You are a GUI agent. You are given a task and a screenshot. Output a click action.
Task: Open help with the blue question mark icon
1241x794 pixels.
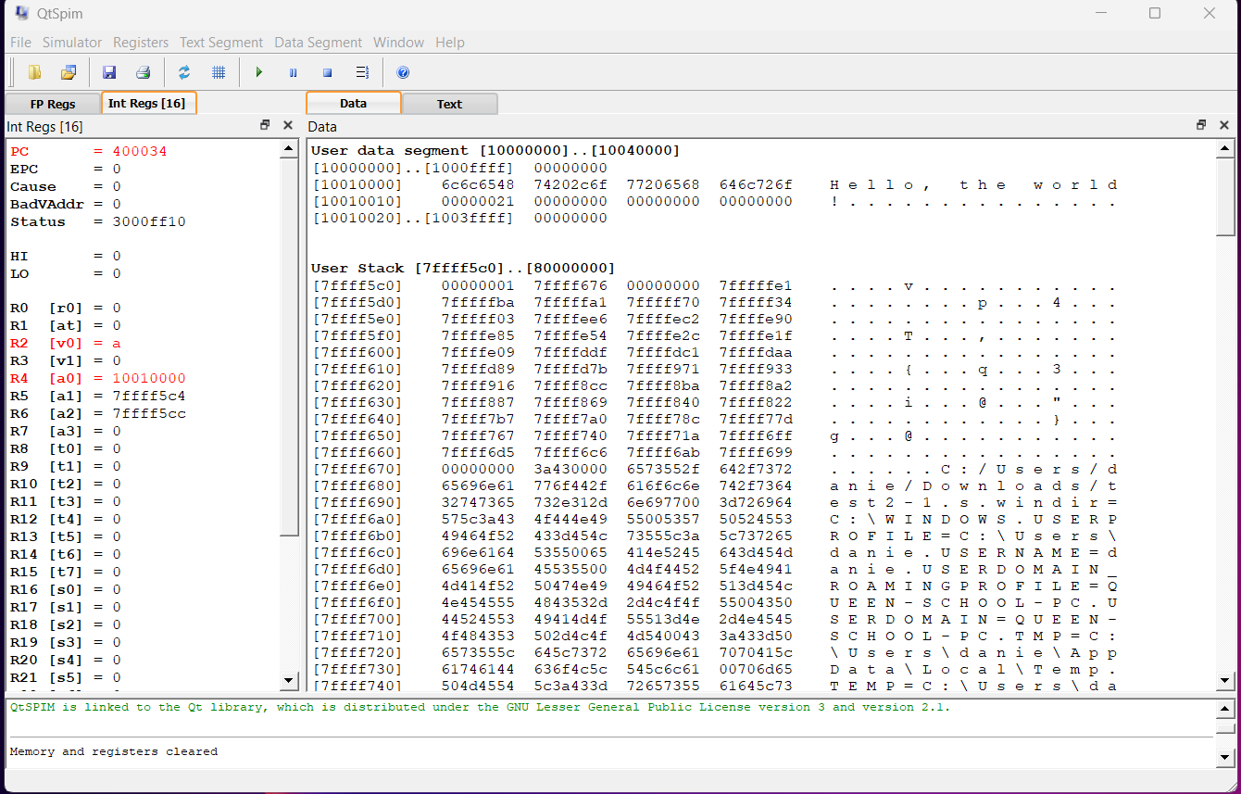(403, 72)
